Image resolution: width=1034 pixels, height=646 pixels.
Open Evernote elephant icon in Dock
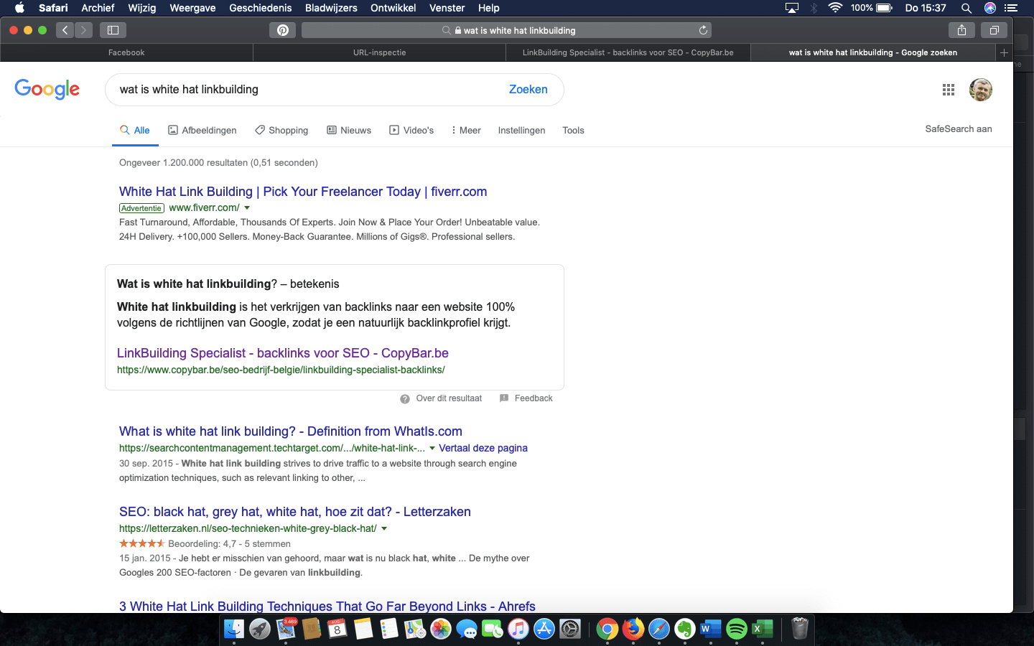(685, 629)
